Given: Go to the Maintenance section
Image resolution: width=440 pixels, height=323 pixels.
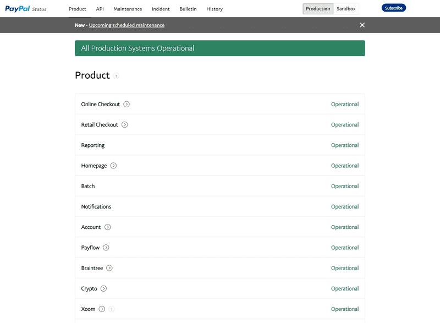Looking at the screenshot, I should coord(128,9).
